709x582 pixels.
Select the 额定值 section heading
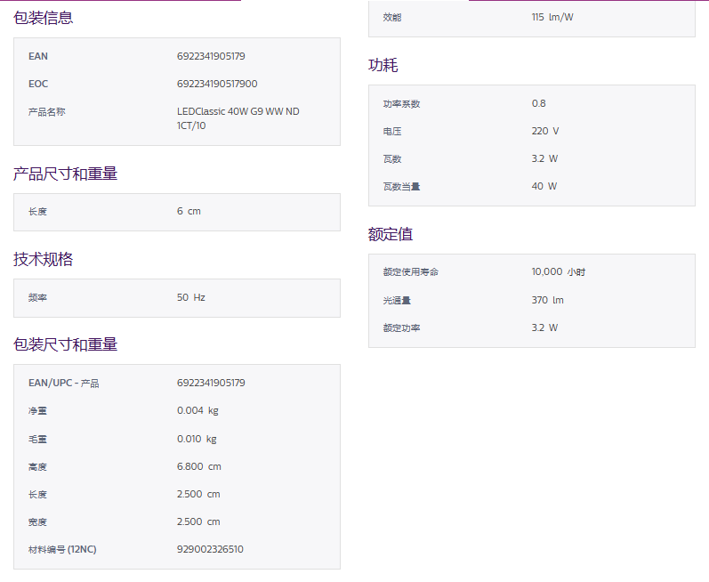point(391,234)
